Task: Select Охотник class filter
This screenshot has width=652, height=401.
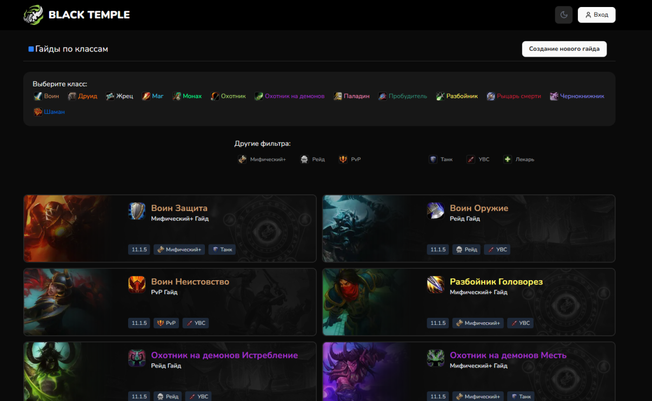Action: pyautogui.click(x=228, y=96)
